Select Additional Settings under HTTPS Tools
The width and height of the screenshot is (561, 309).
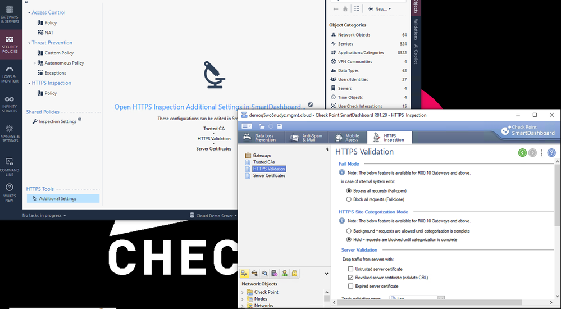(63, 198)
